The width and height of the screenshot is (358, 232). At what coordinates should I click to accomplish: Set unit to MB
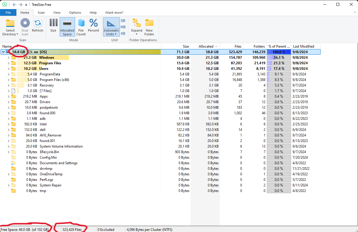pyautogui.click(x=123, y=27)
